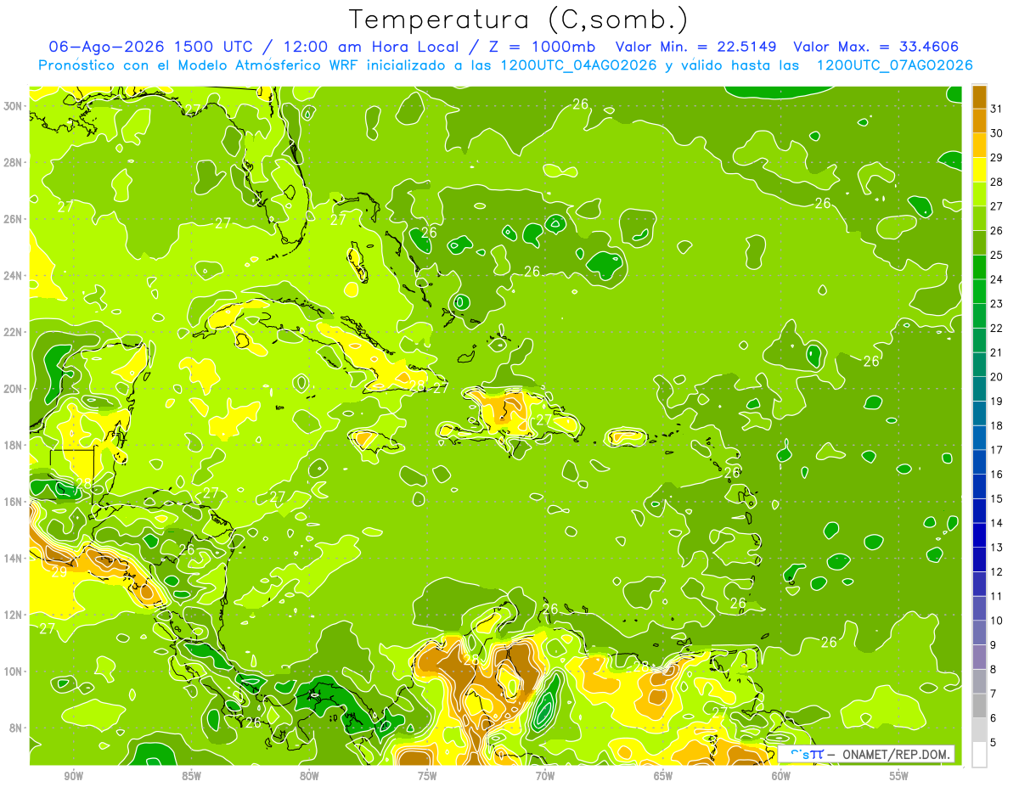Click the 18N latitude axis label

(x=14, y=445)
